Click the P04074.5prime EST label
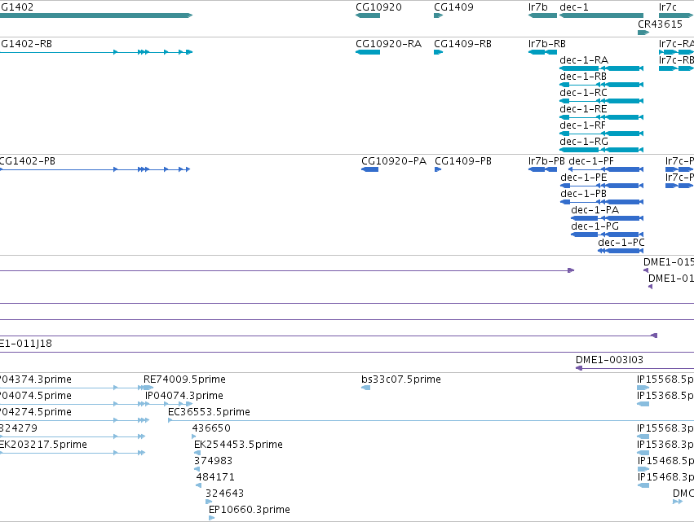This screenshot has height=522, width=694. [35, 396]
